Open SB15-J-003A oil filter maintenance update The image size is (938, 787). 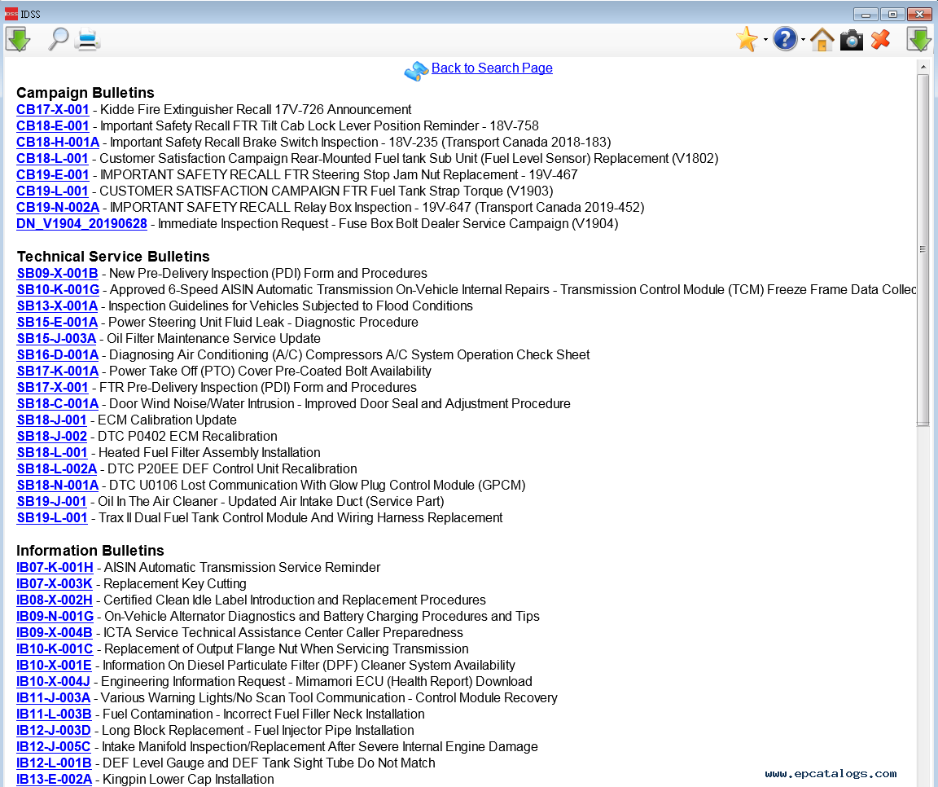coord(56,339)
